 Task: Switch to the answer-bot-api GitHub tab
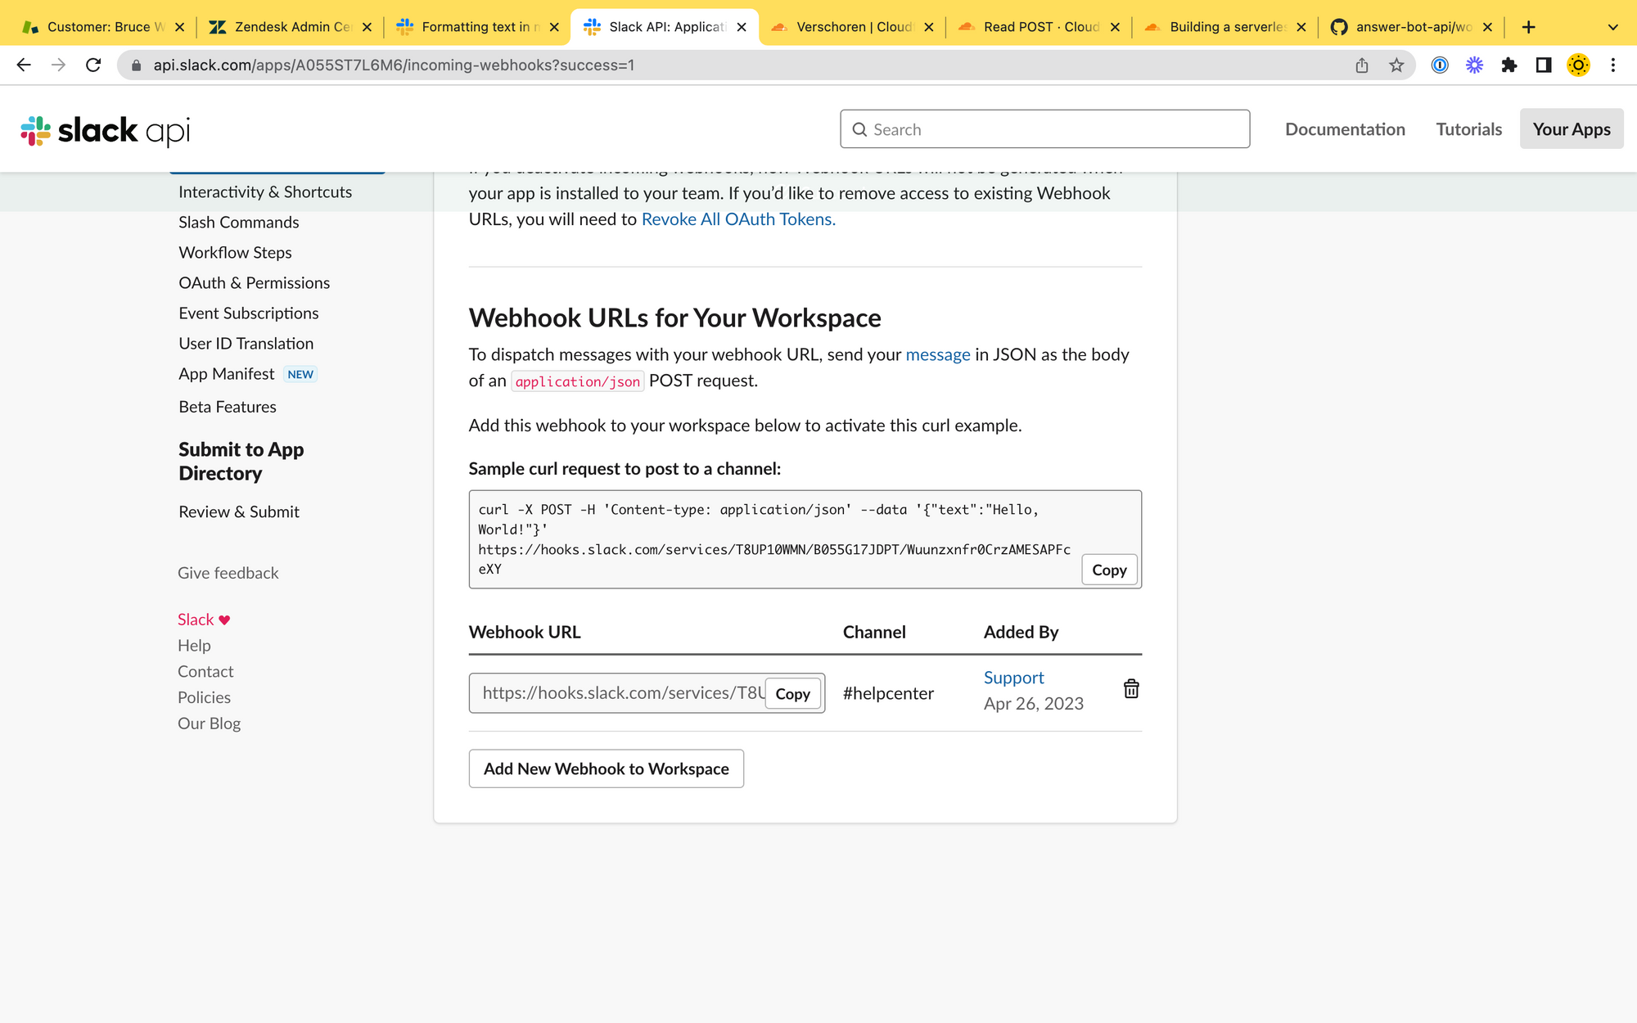1413,27
